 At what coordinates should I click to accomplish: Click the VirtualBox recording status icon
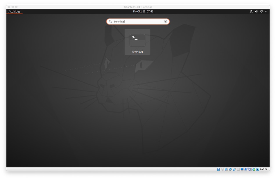246,169
